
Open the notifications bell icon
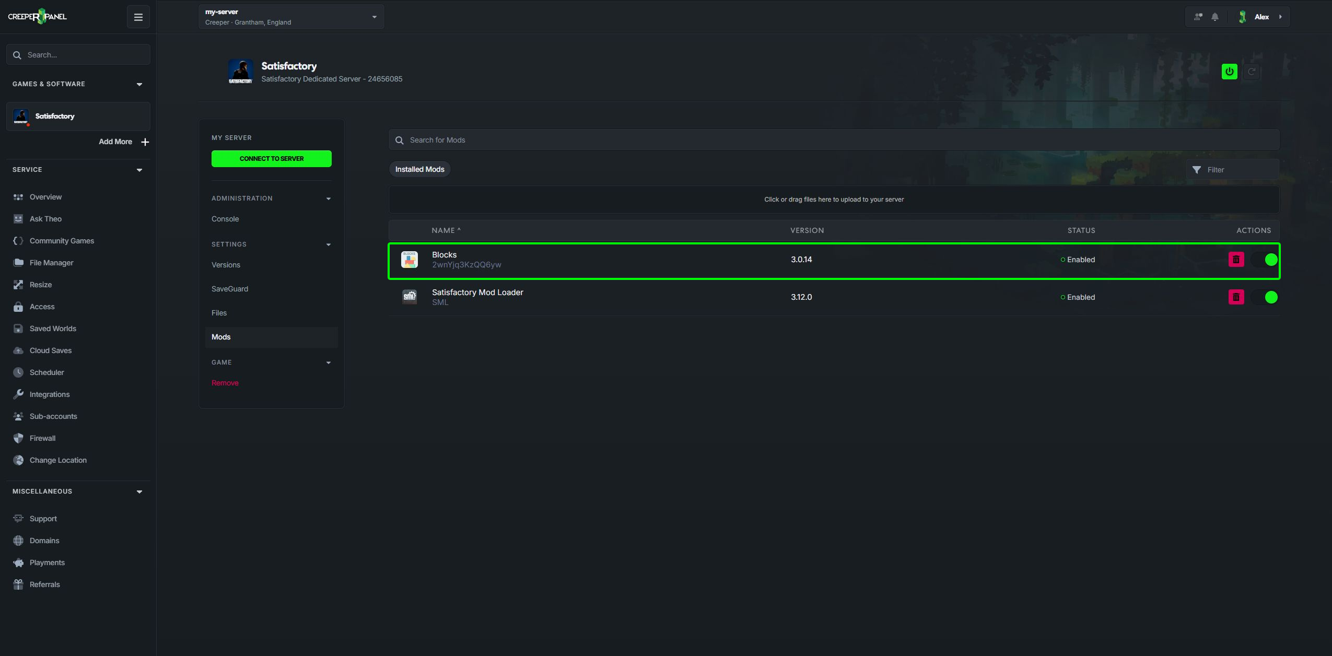(1215, 17)
